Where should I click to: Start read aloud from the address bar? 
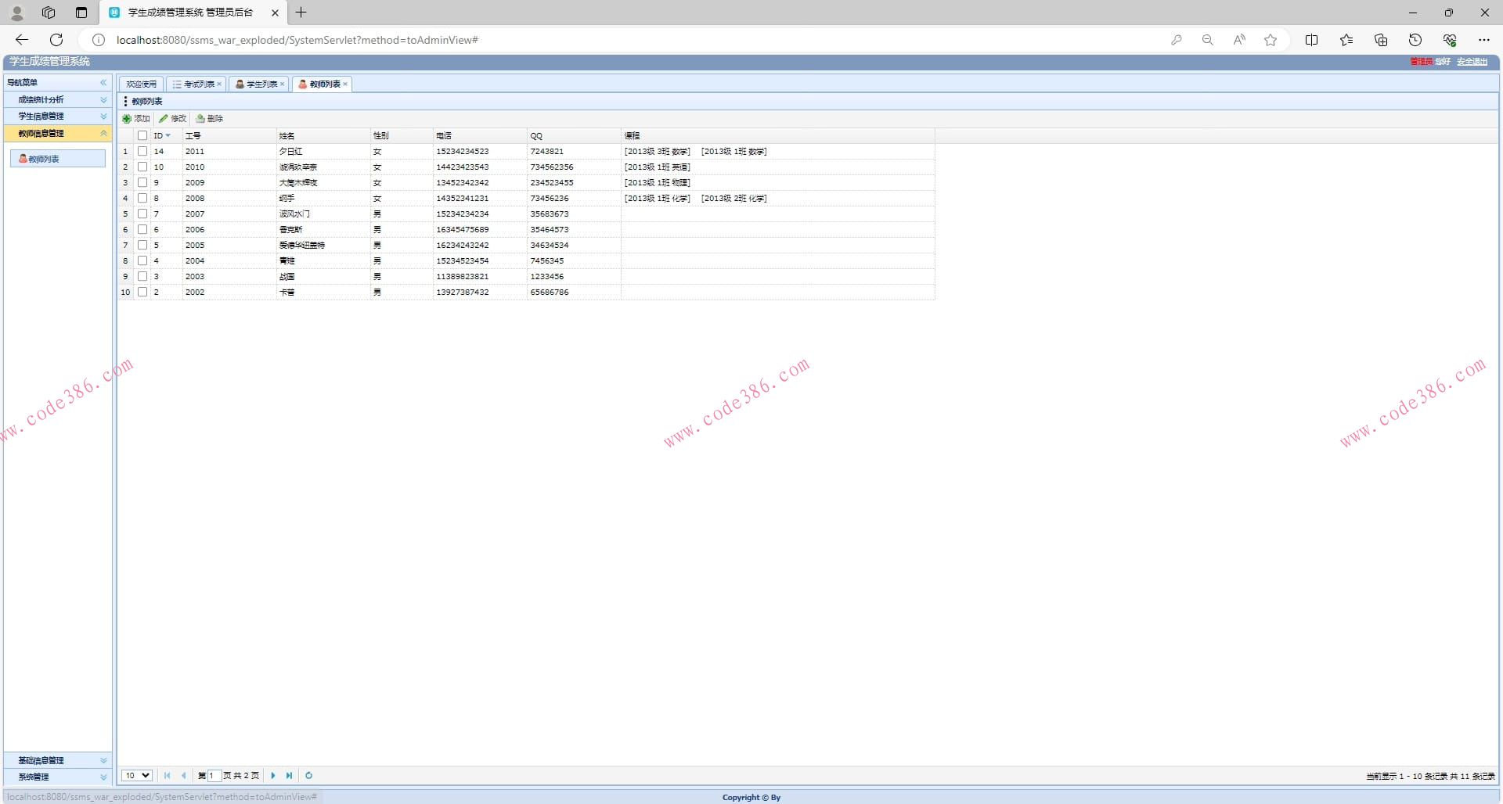point(1239,40)
